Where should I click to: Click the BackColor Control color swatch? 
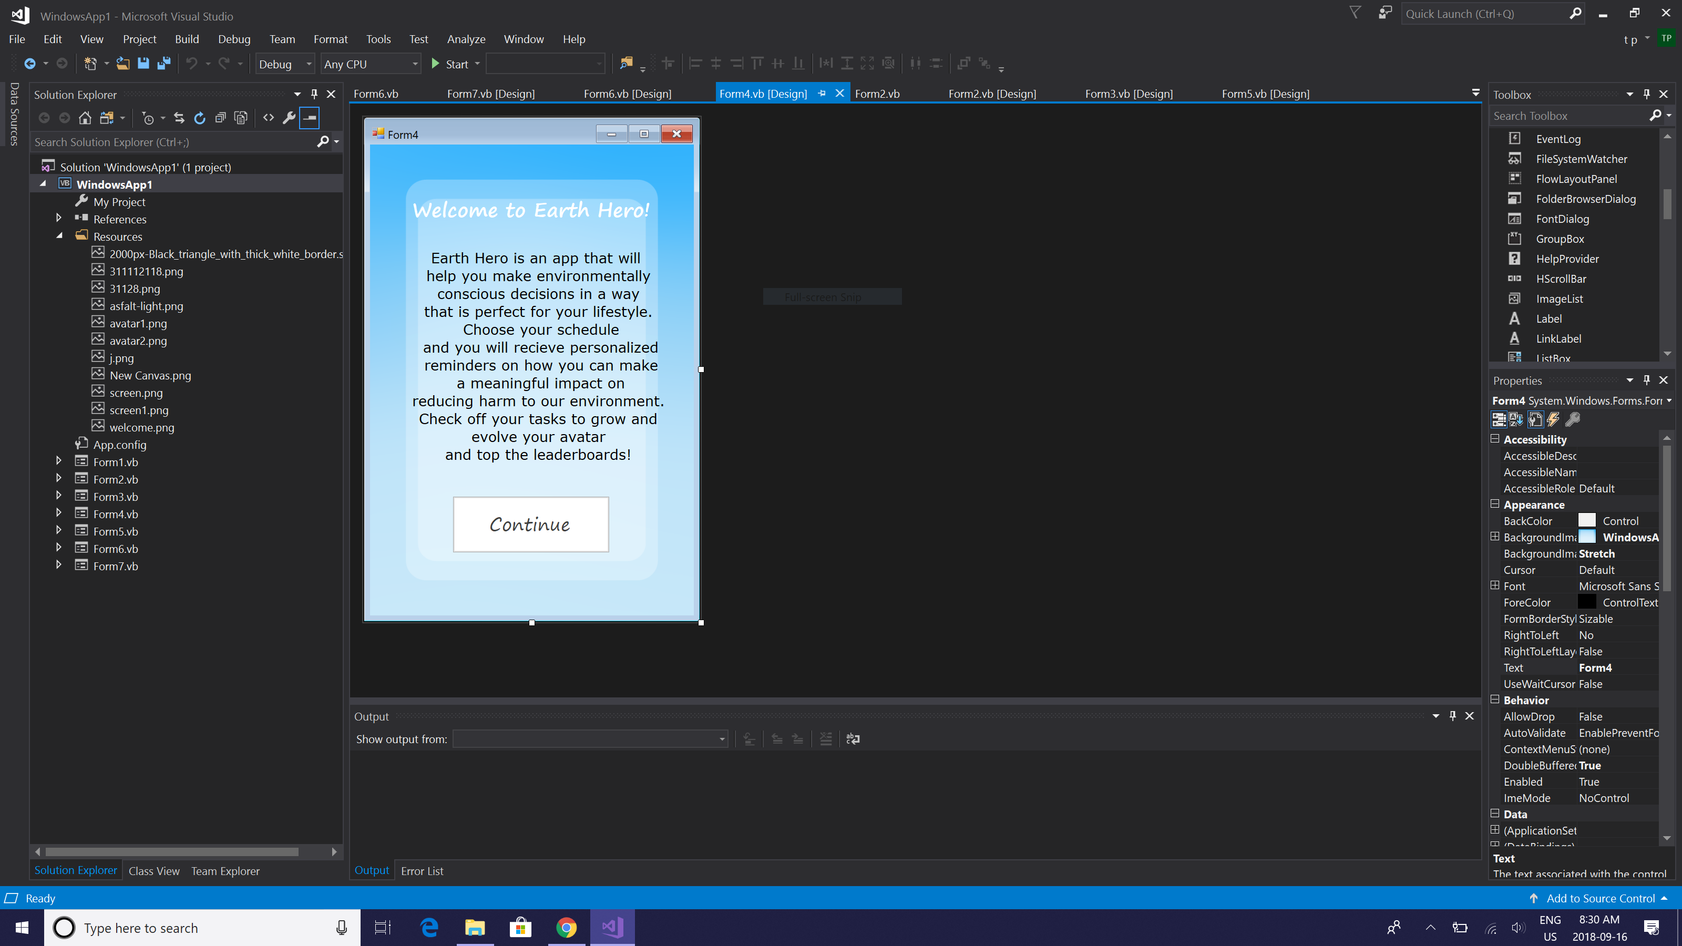1587,520
